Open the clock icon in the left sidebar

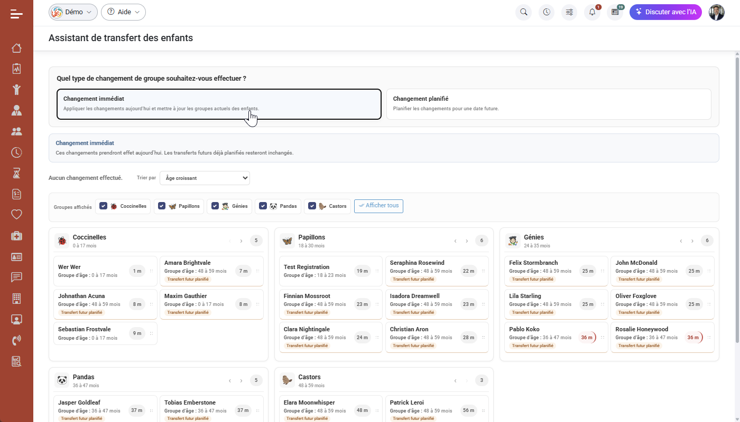[16, 152]
